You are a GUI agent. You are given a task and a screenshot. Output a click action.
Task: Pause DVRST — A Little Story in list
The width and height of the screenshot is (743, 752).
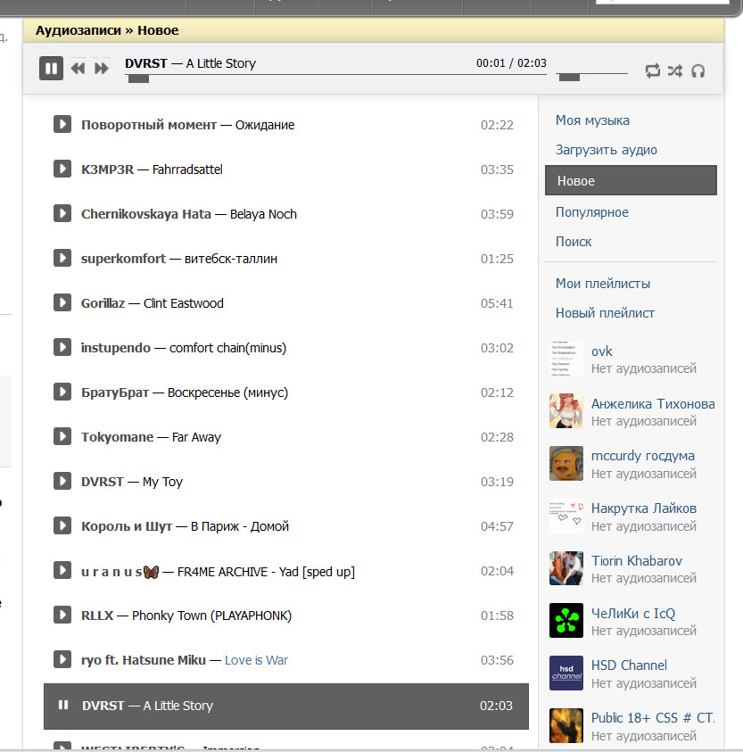(62, 705)
